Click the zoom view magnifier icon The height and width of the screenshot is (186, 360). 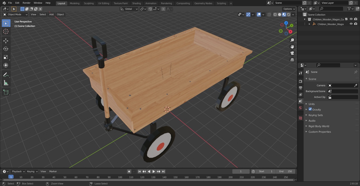(x=292, y=40)
